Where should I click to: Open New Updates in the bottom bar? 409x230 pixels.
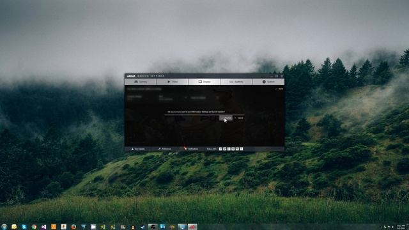(x=138, y=149)
